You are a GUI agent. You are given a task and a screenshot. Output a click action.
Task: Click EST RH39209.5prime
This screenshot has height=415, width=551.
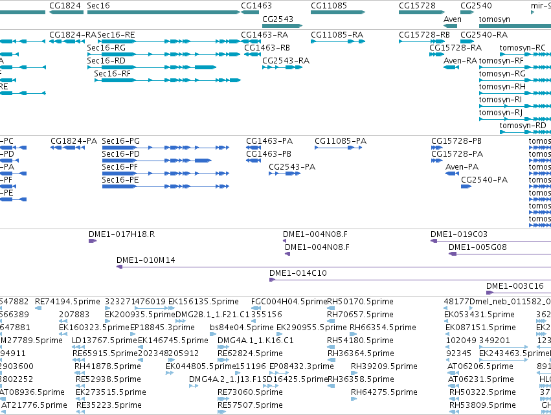click(353, 373)
